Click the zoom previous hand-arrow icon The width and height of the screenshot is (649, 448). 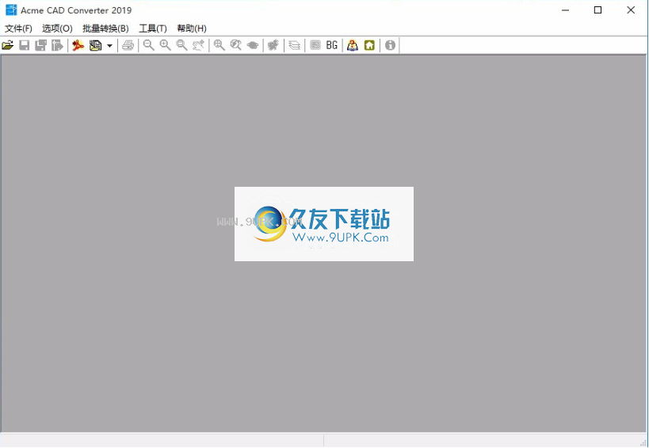click(198, 45)
